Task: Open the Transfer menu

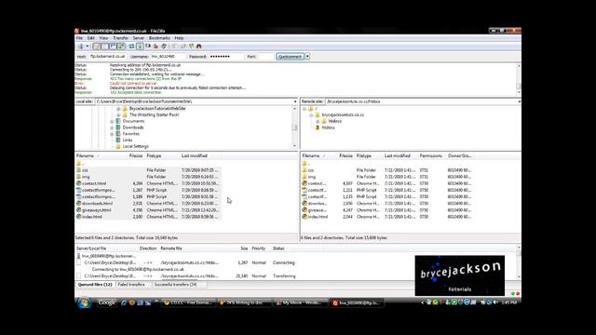Action: pyautogui.click(x=120, y=38)
